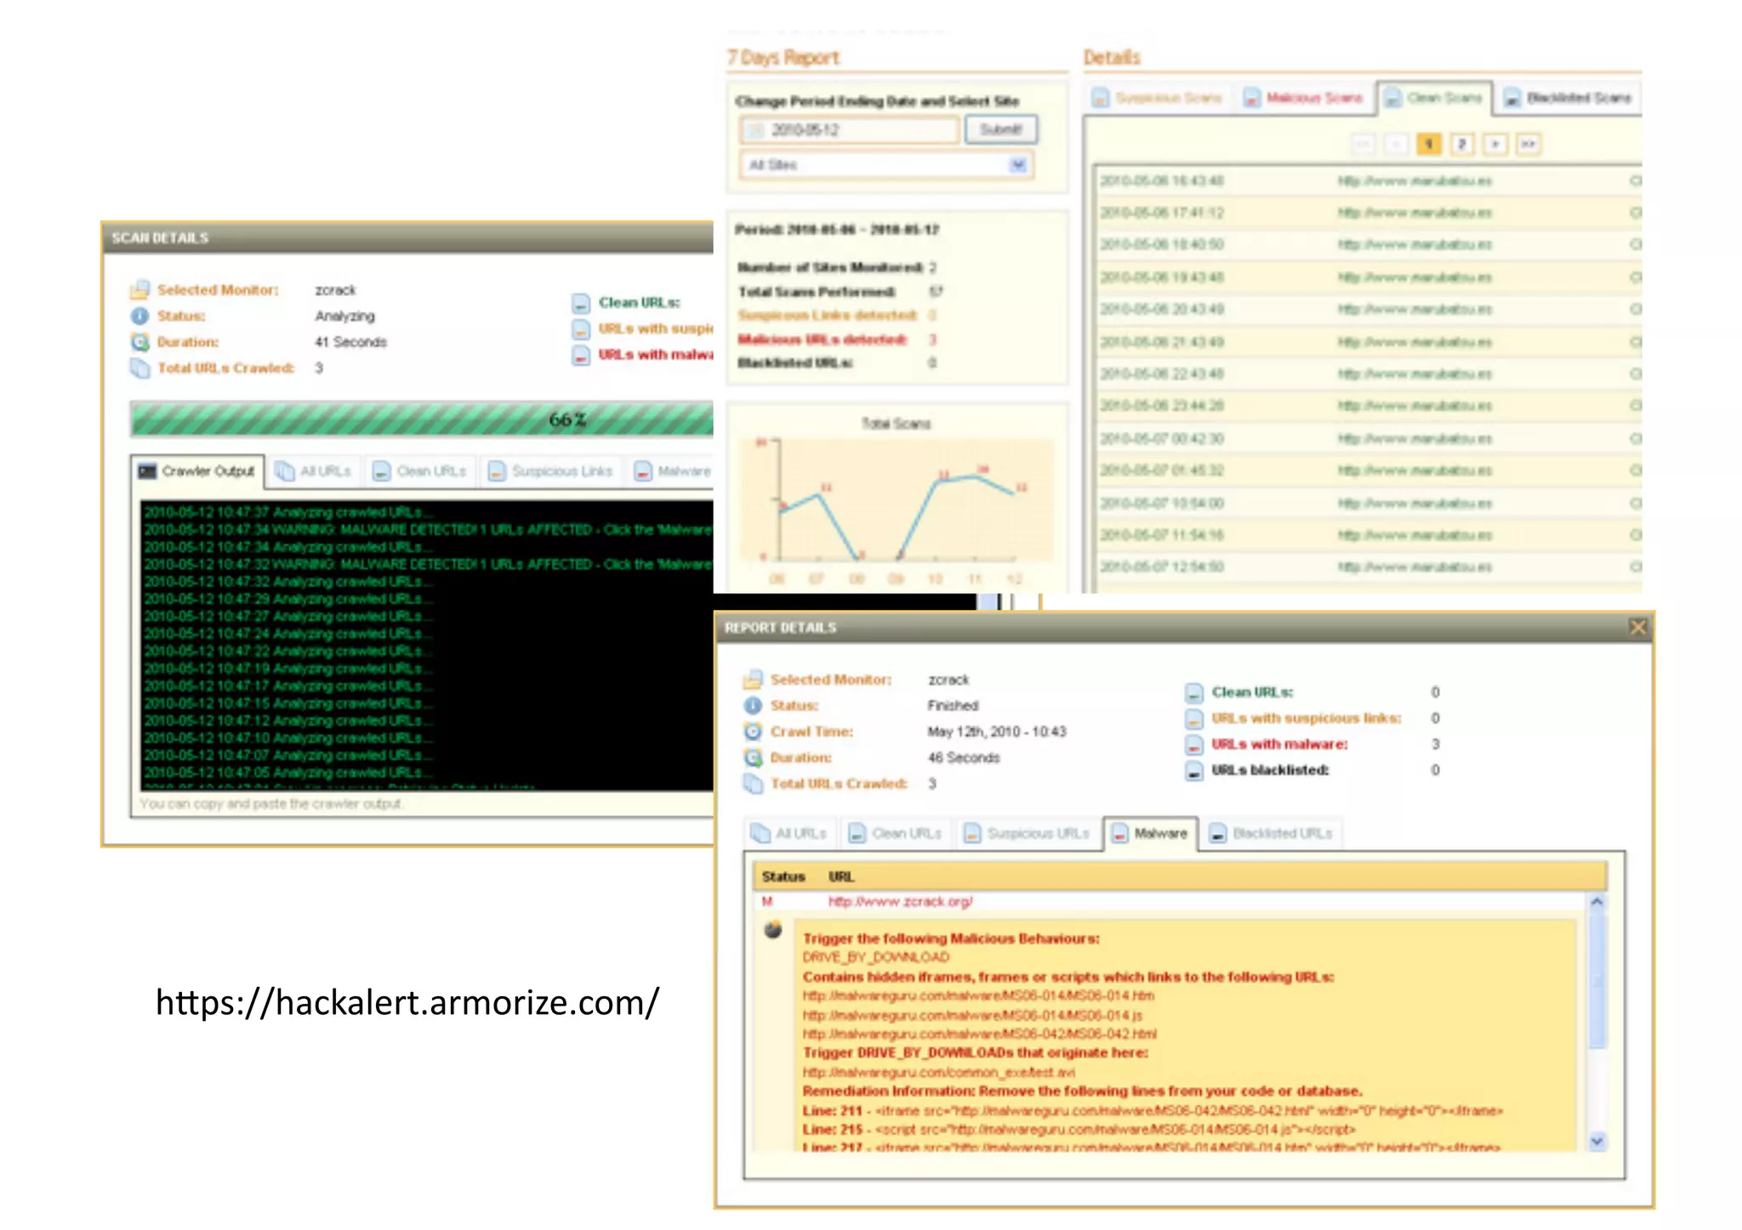Open the Clean Scans tab
Image resolution: width=1742 pixels, height=1230 pixels.
click(1434, 98)
